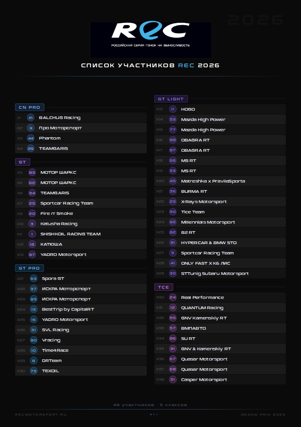The height and width of the screenshot is (427, 301).
Task: Select badge 8 beside DRTeam
Action: click(x=34, y=360)
